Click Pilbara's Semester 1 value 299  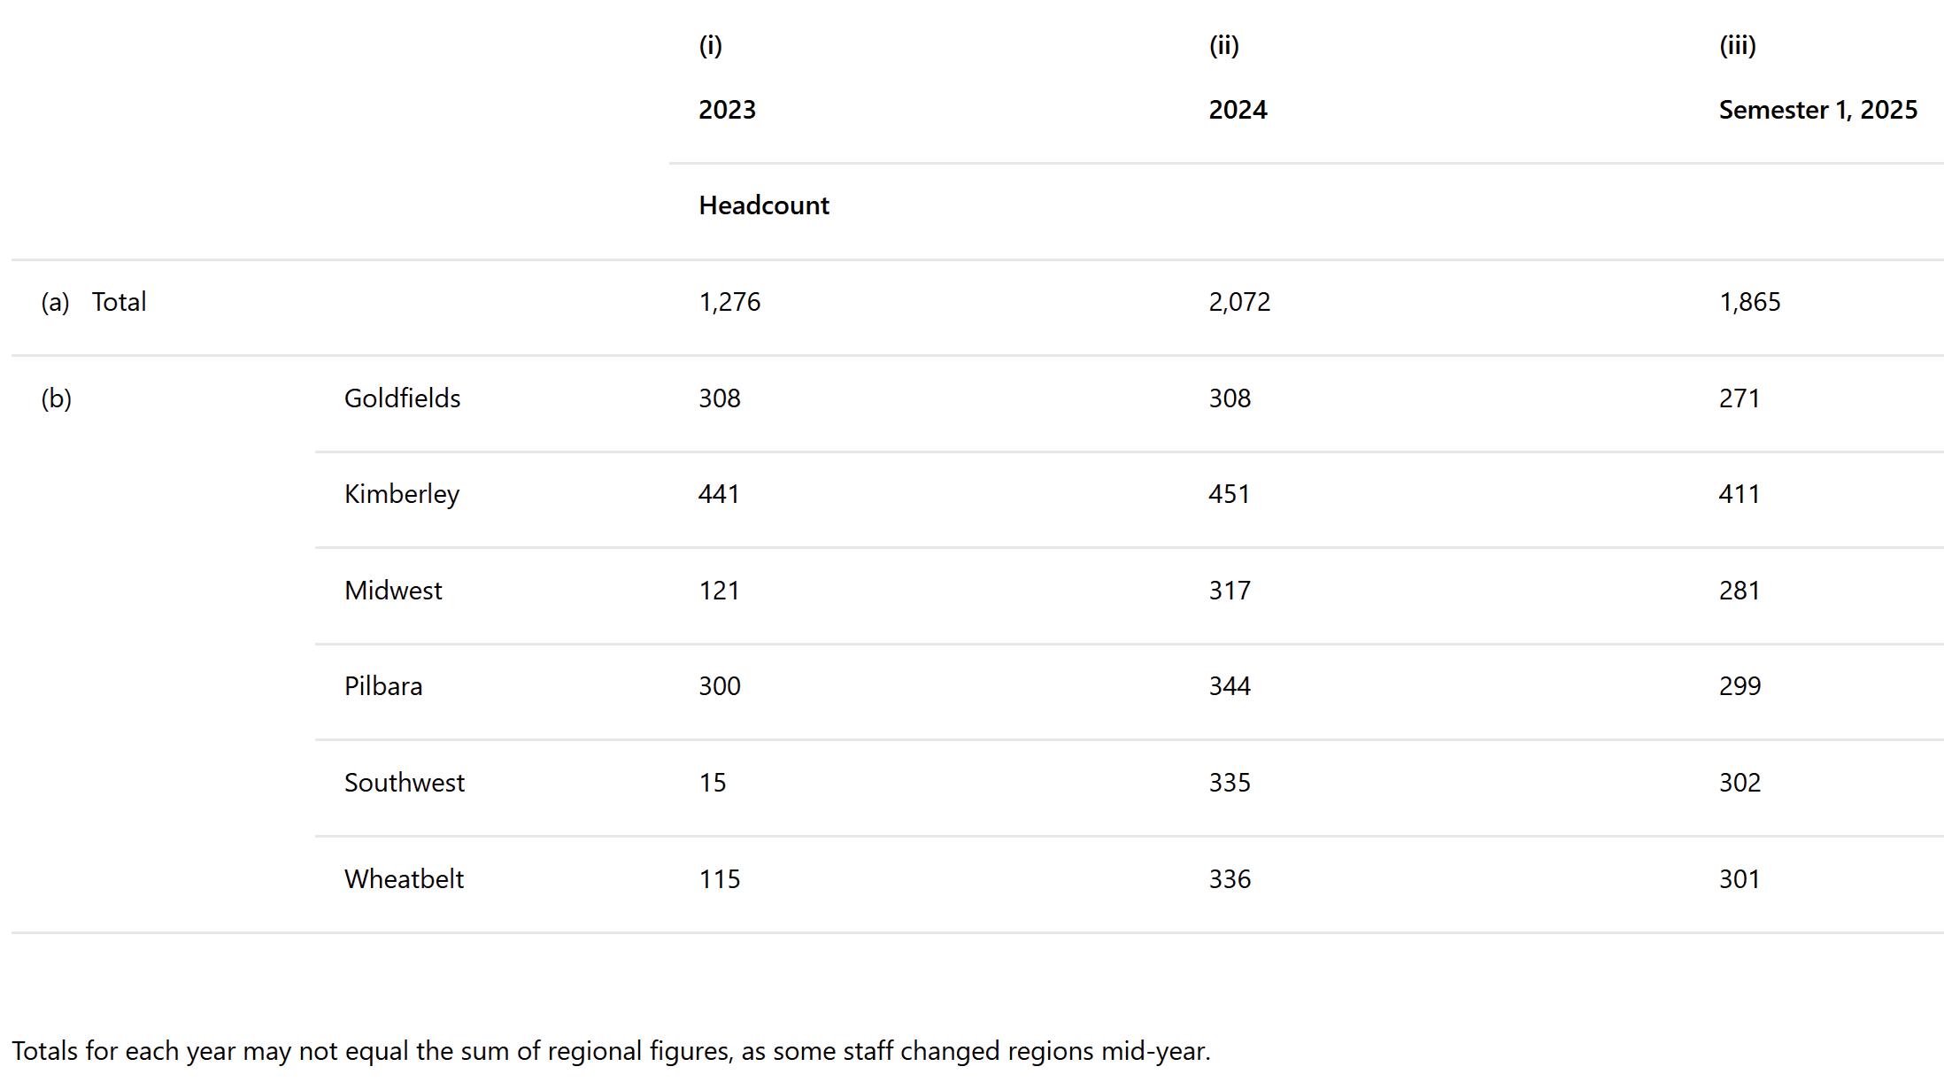(x=1740, y=686)
